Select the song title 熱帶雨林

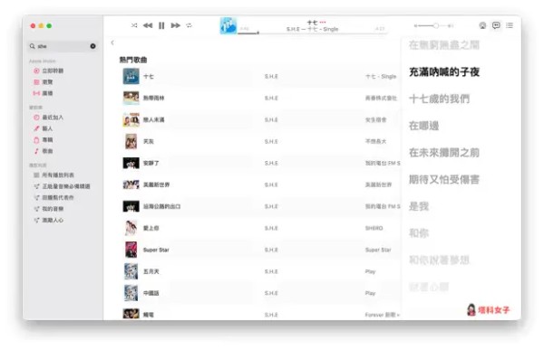154,98
